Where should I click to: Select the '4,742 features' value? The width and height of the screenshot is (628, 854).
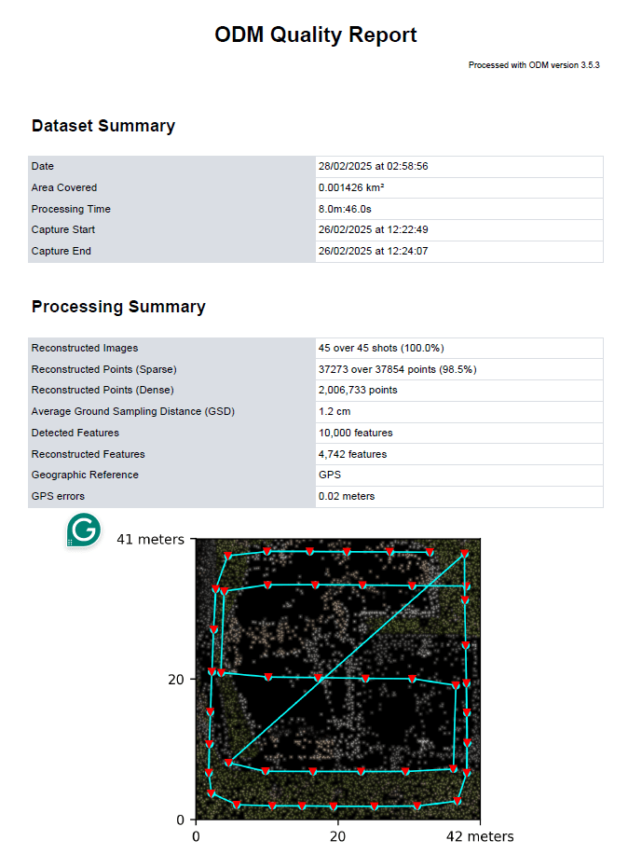[352, 454]
